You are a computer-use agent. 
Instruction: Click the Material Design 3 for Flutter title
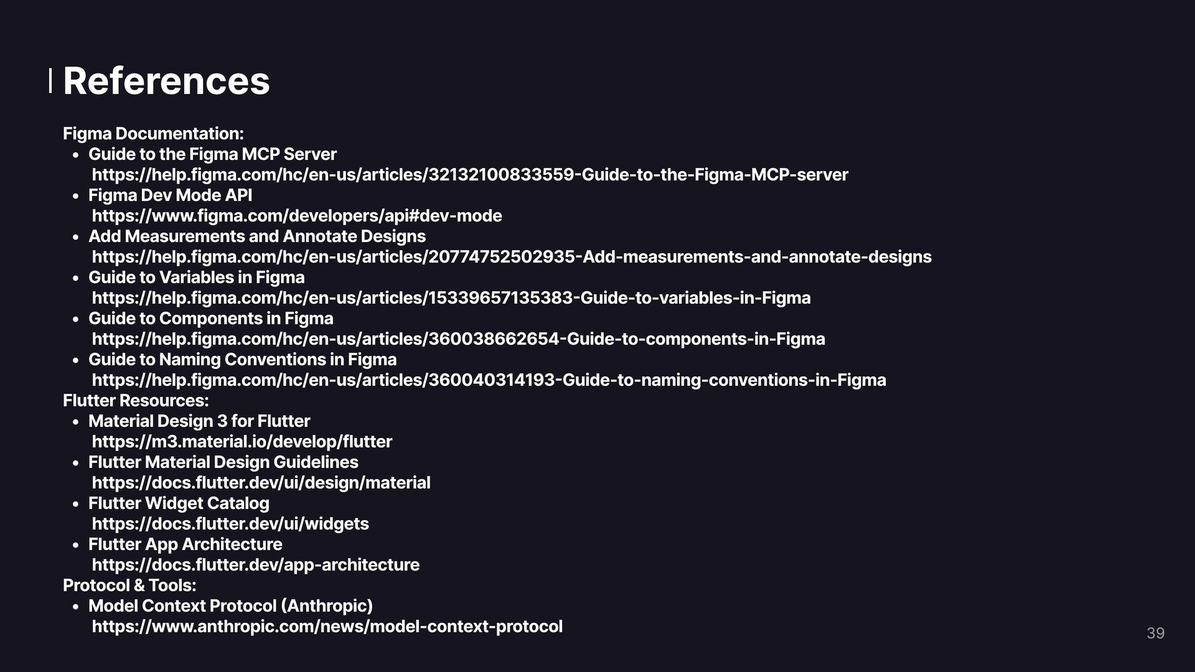[199, 421]
